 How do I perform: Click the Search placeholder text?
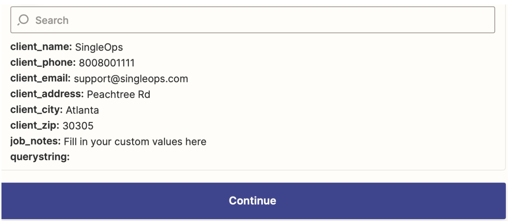point(52,20)
